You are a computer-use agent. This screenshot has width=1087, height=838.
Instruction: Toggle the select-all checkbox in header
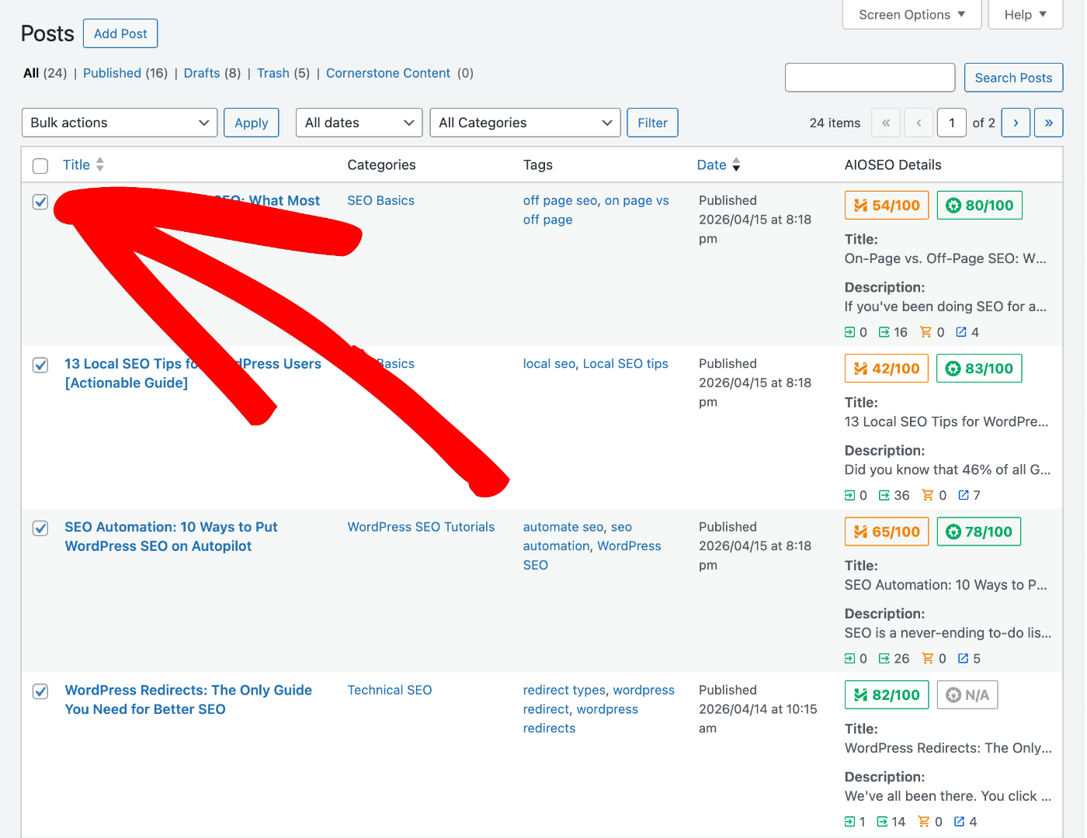(x=40, y=165)
